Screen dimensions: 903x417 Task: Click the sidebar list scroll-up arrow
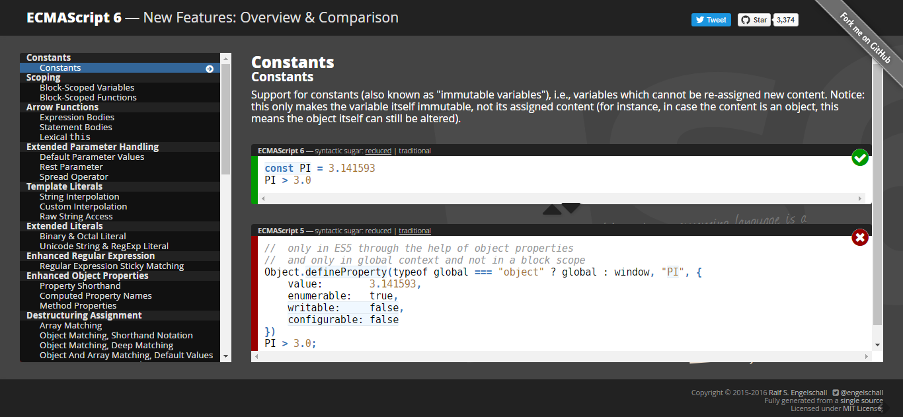(x=226, y=57)
